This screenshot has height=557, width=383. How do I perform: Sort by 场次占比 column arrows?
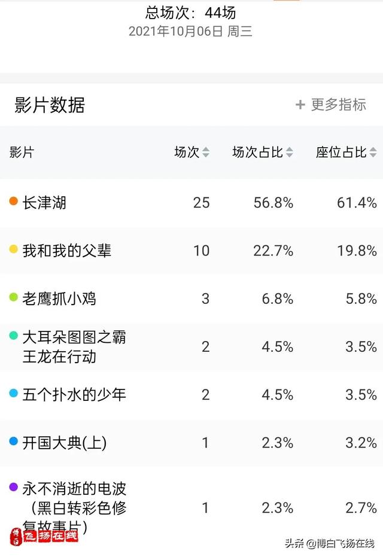click(290, 153)
